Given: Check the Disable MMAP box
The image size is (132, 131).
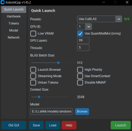Looking at the screenshot, I should click(x=80, y=83).
